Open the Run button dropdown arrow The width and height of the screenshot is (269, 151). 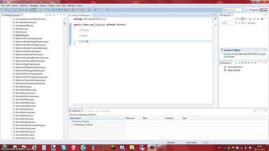tap(62, 10)
